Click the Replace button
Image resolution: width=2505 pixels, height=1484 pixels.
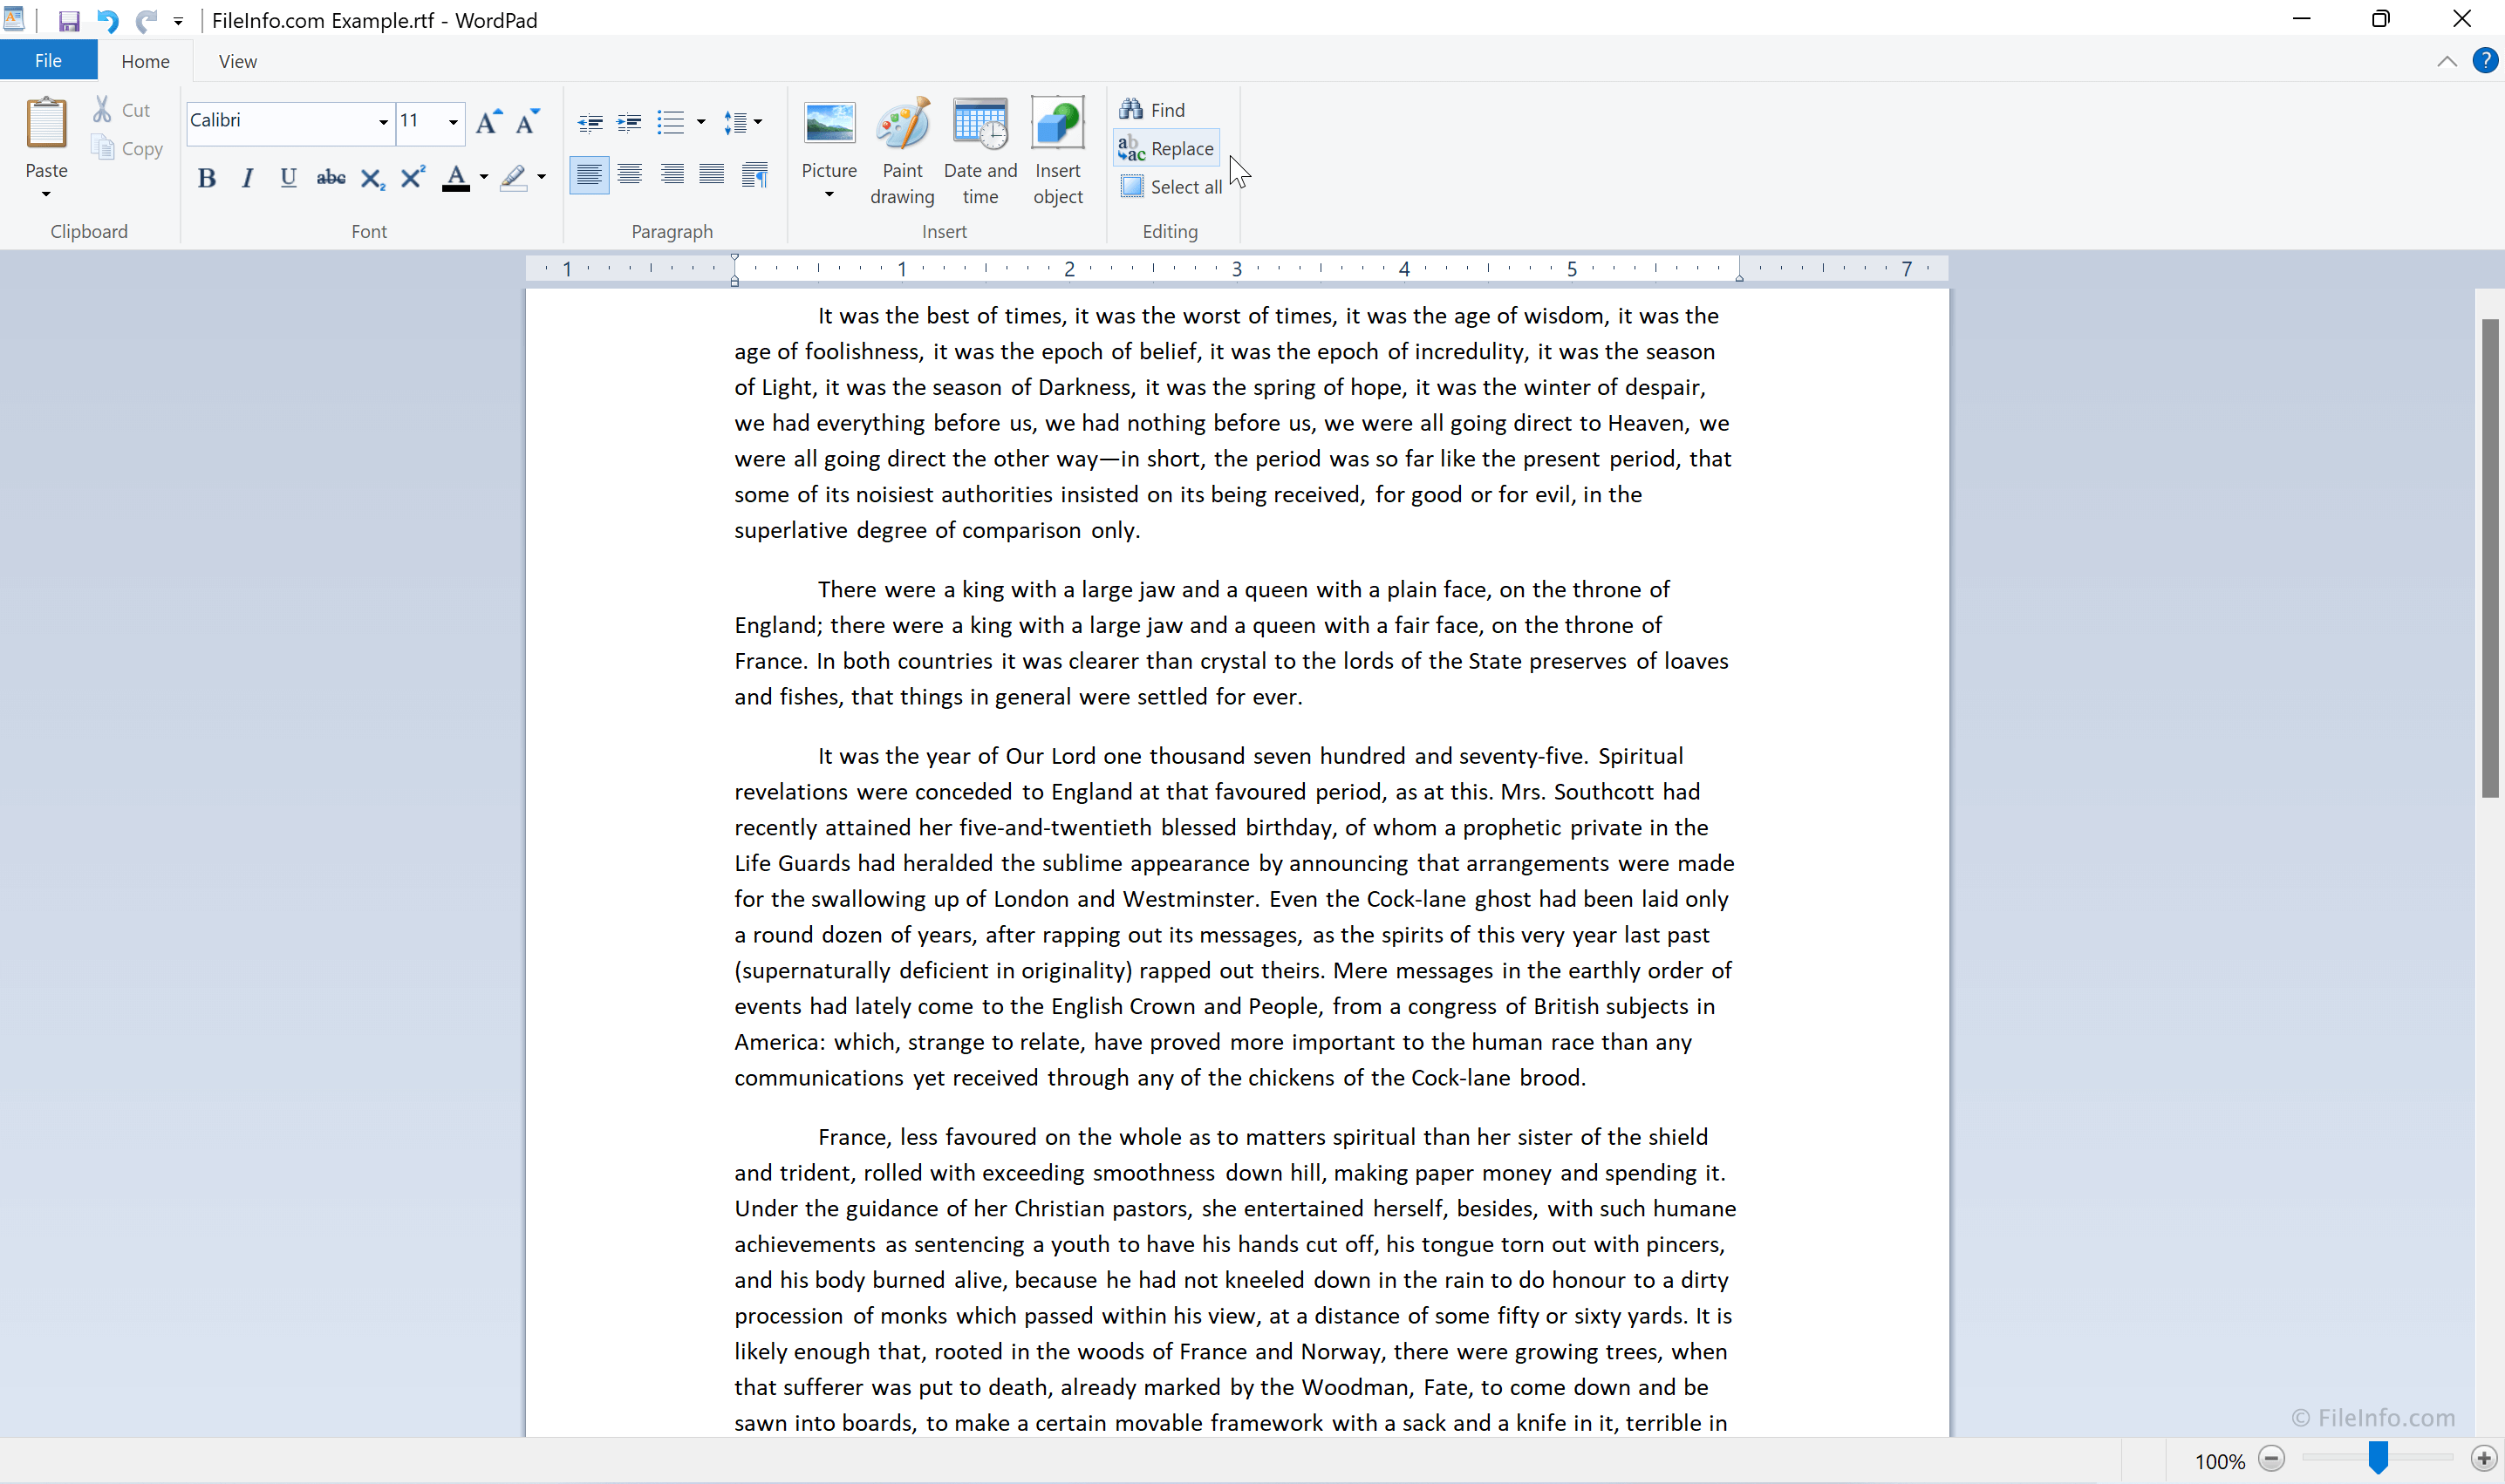tap(1166, 148)
